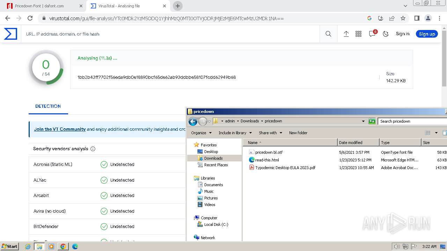Open the view options dropdown arrow

coord(436,133)
